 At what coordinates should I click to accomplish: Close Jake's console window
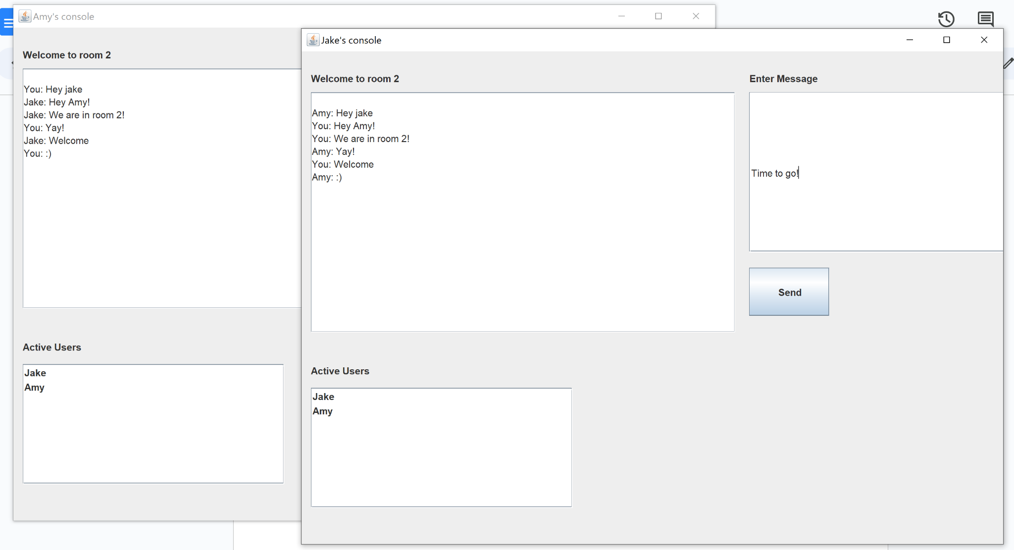coord(984,40)
